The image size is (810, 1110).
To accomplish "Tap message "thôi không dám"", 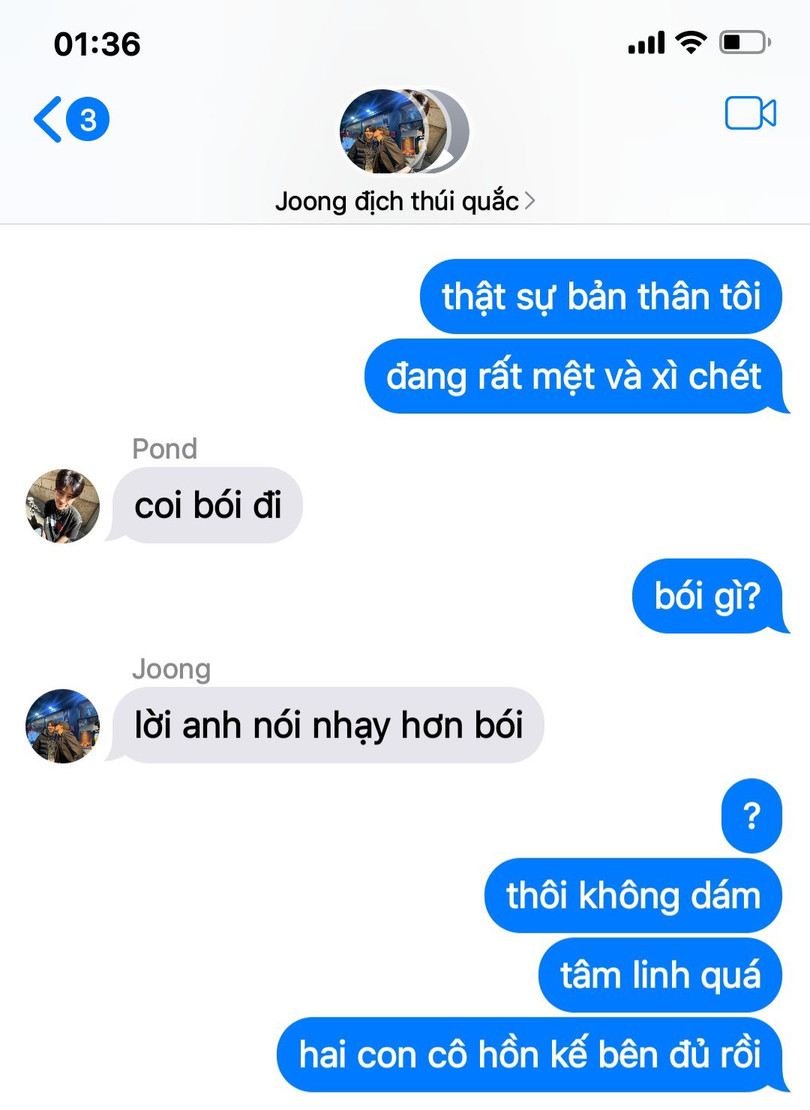I will click(633, 895).
